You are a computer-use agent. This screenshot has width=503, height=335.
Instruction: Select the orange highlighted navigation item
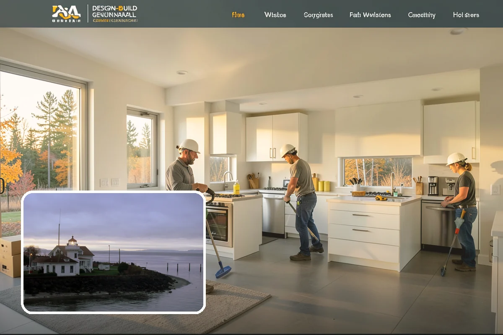tap(238, 15)
